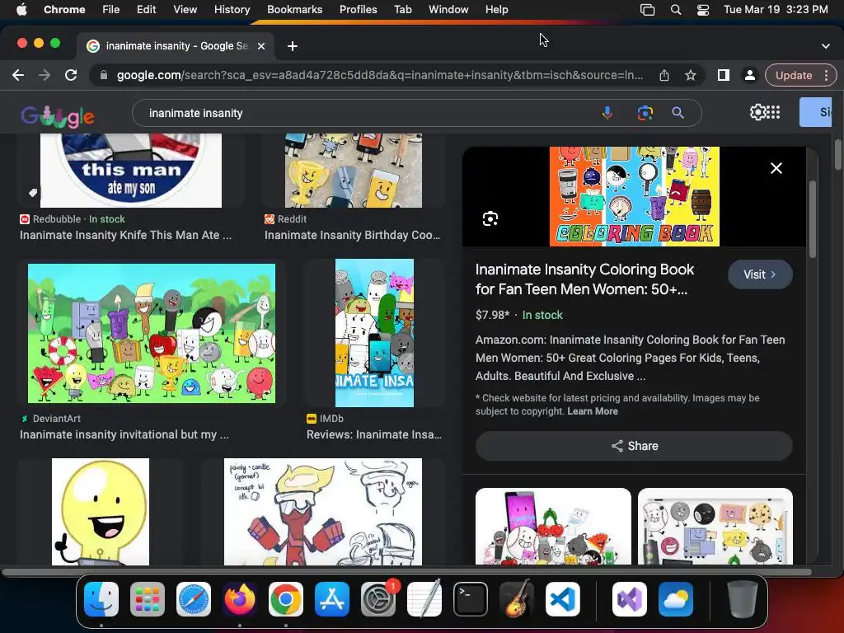Open App Store from the dock
The image size is (844, 633).
tap(332, 599)
